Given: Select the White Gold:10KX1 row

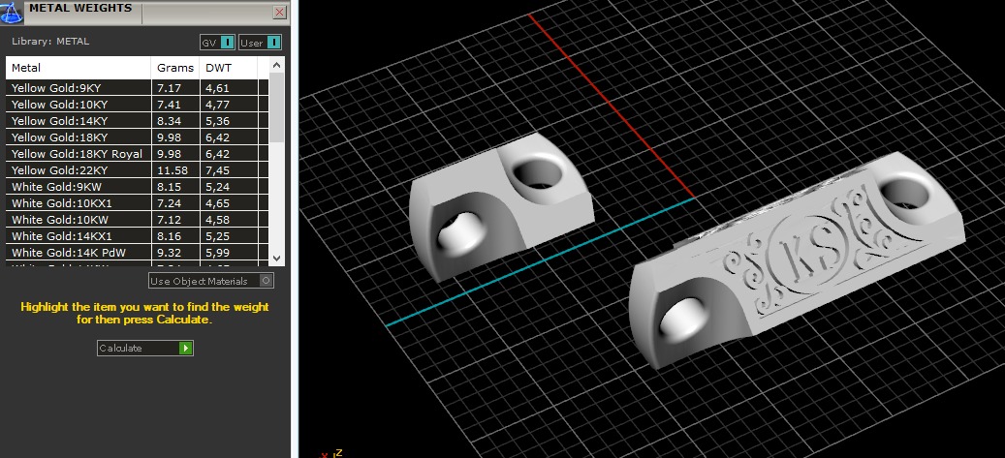Looking at the screenshot, I should (x=138, y=203).
